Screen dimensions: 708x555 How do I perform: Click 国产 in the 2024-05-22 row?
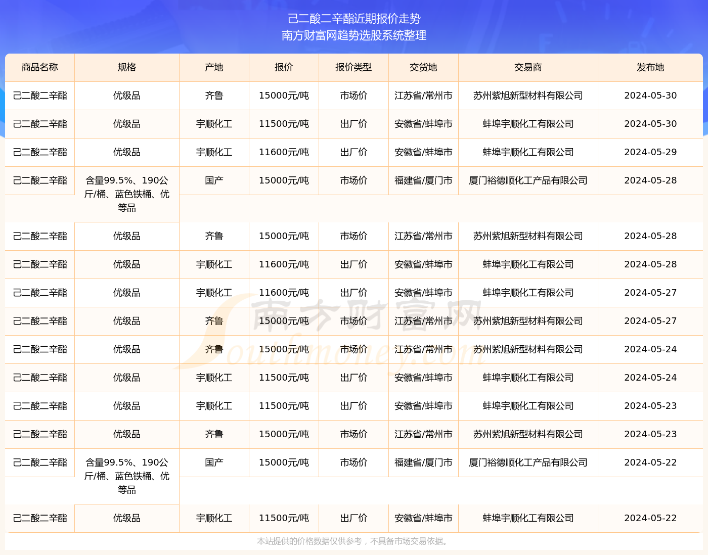point(214,462)
